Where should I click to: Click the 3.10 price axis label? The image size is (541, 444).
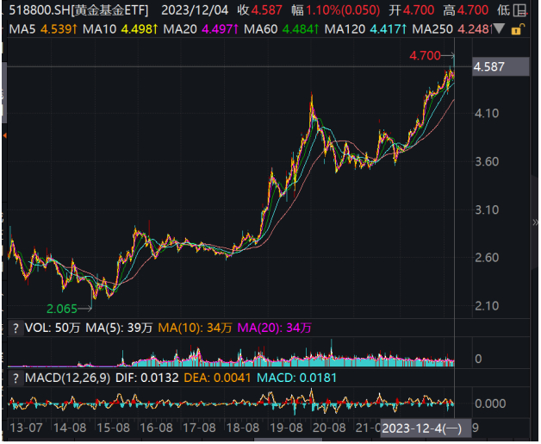coord(487,210)
